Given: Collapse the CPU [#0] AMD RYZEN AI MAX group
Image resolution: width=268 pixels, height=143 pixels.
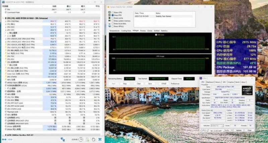Looking at the screenshot, I should point(3,18).
